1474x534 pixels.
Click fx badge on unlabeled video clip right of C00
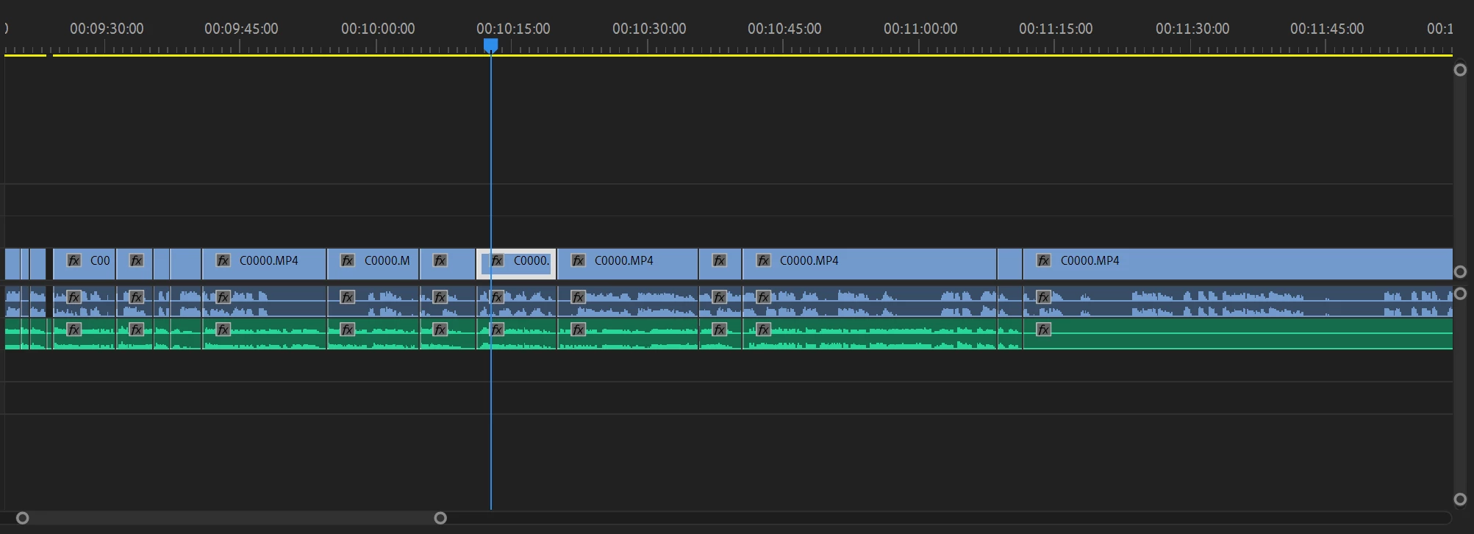(136, 260)
